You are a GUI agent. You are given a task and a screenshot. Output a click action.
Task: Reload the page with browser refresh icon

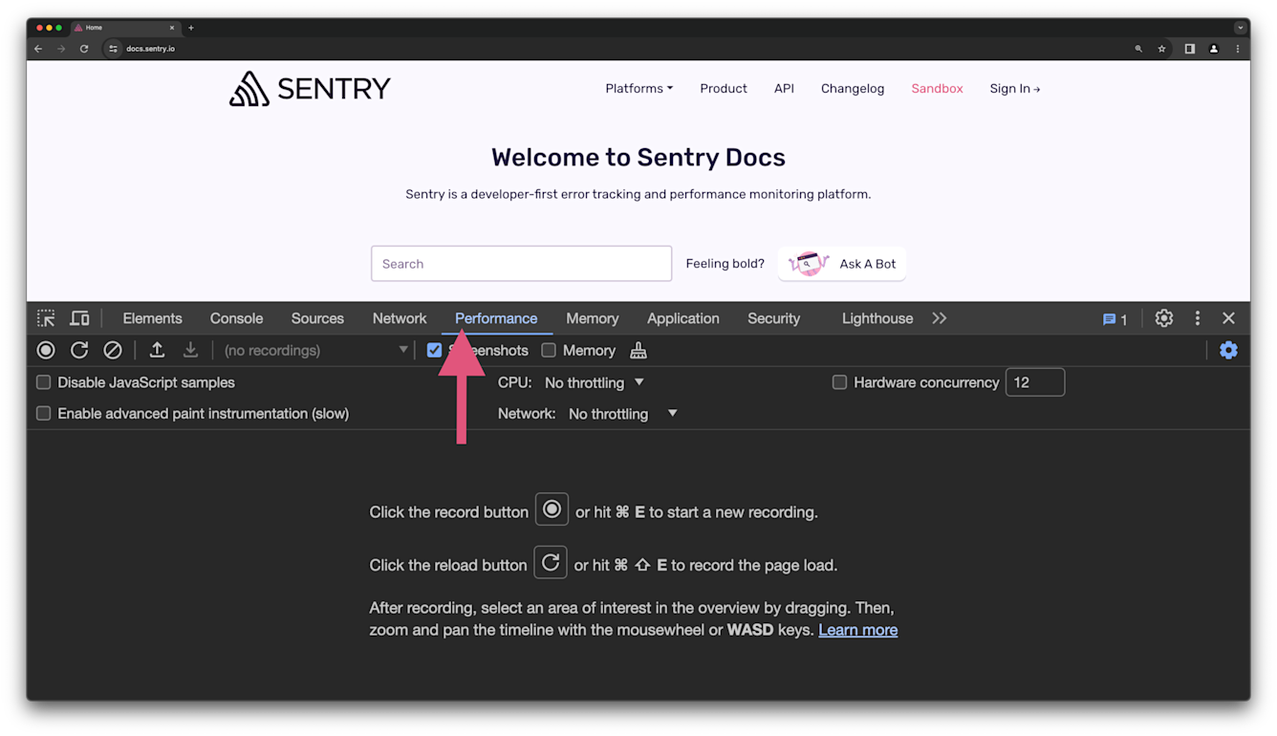(x=84, y=49)
